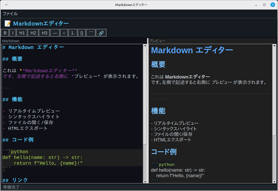Click the 'return f"Hello, {name}!"' line in the editor

[48, 163]
